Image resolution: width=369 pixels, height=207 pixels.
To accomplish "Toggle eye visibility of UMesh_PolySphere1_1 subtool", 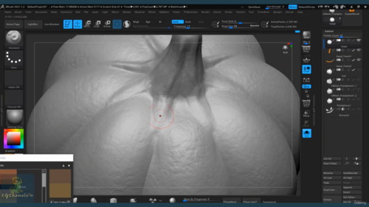I will click(359, 80).
